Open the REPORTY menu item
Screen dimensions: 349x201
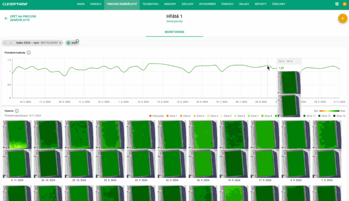(261, 4)
